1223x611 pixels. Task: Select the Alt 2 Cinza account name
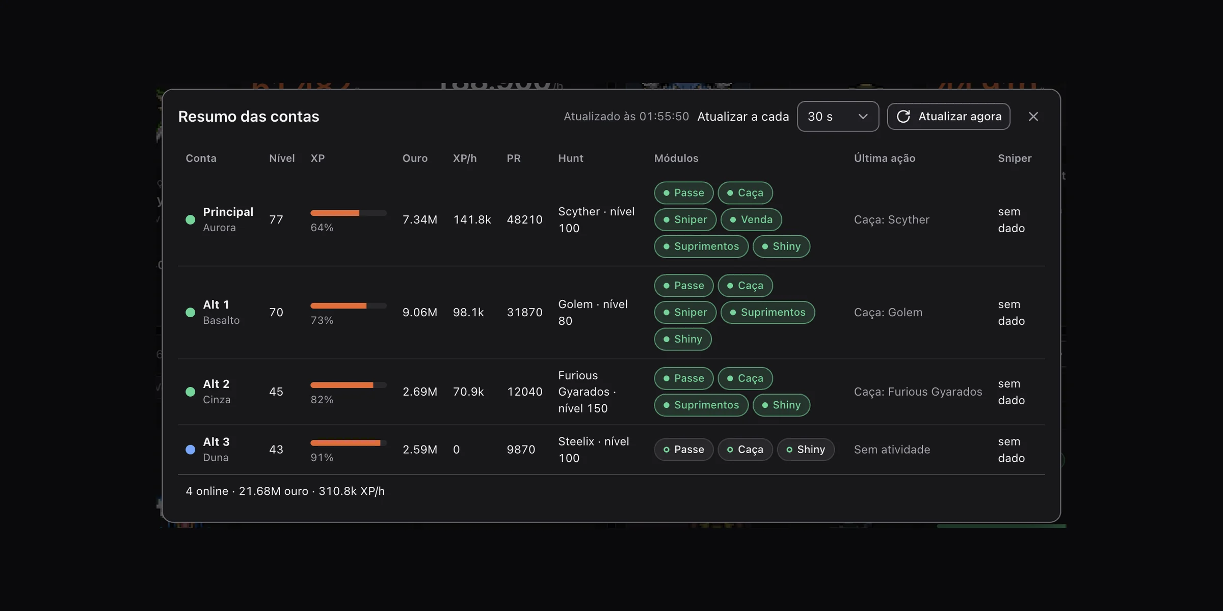[217, 392]
